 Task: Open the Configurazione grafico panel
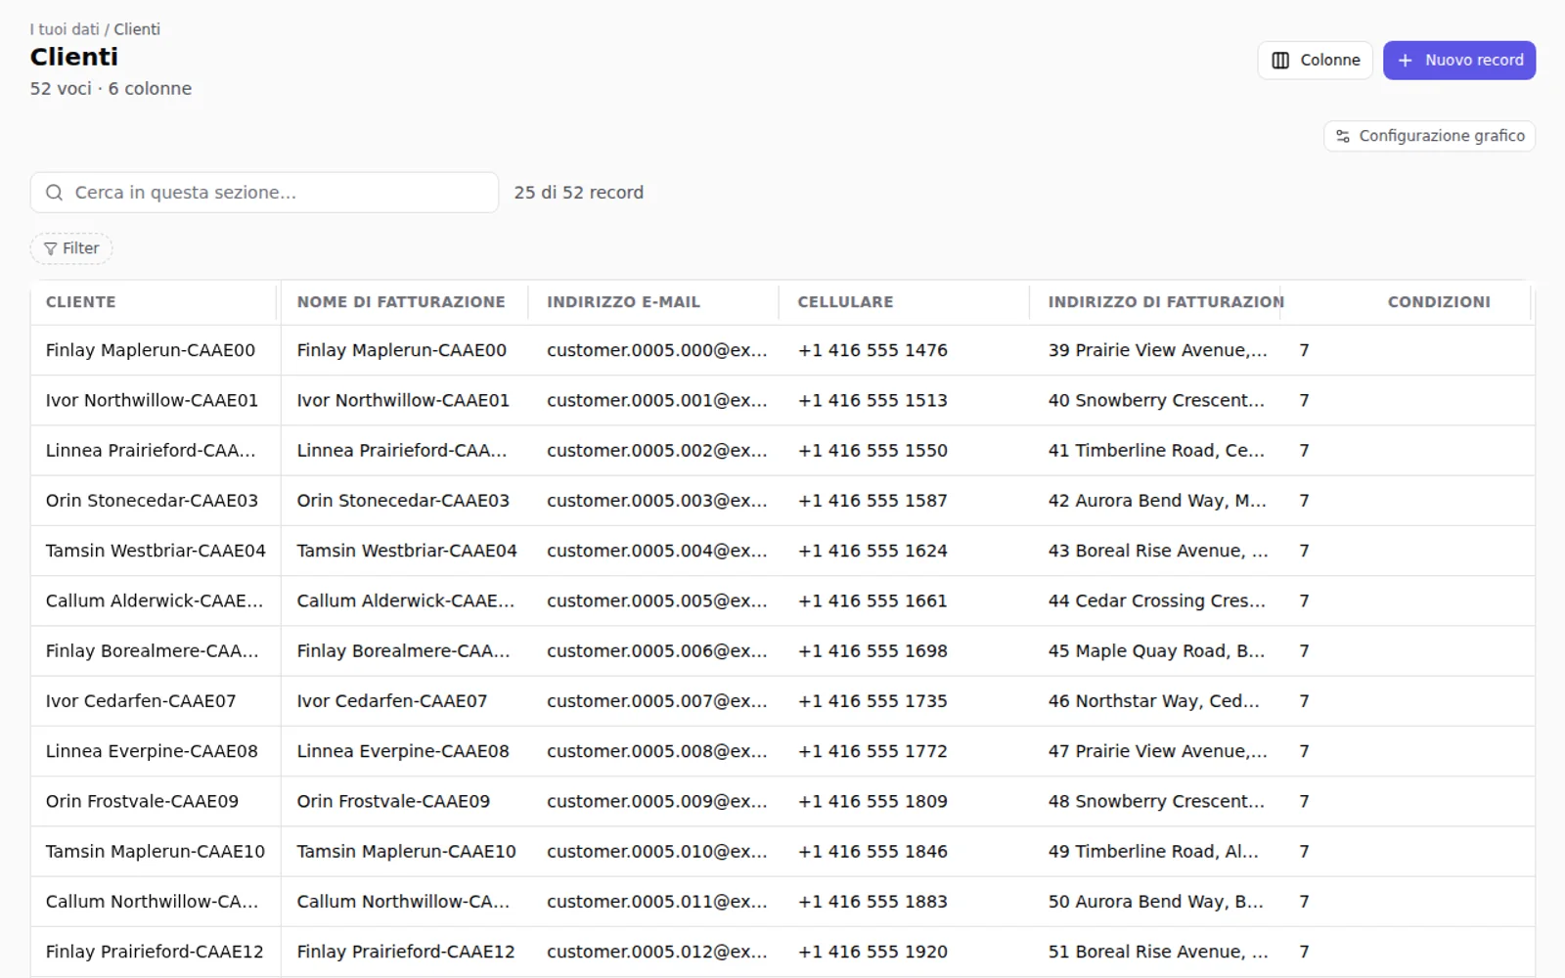point(1429,136)
